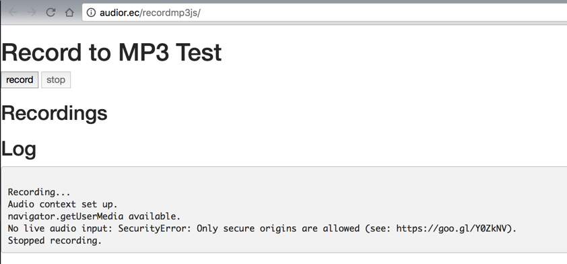
Task: Start recording with the record button
Action: (x=20, y=79)
